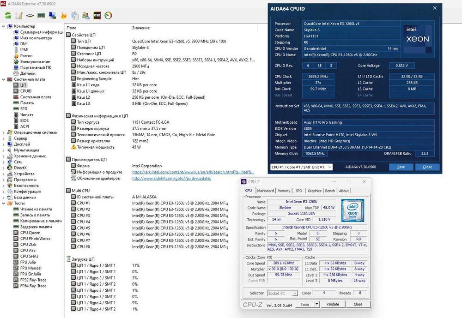Click the two-users toolbar icon
This screenshot has height=318, width=462.
point(86,15)
